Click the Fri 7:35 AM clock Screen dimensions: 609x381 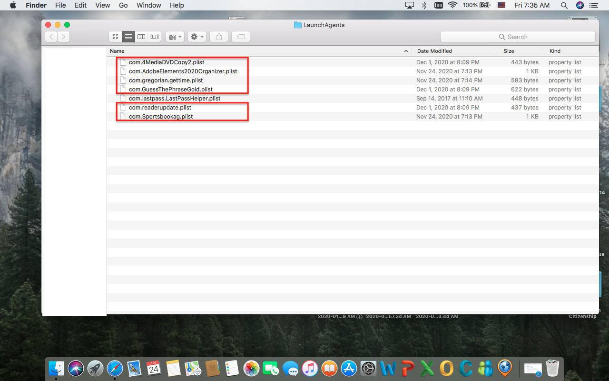[532, 5]
